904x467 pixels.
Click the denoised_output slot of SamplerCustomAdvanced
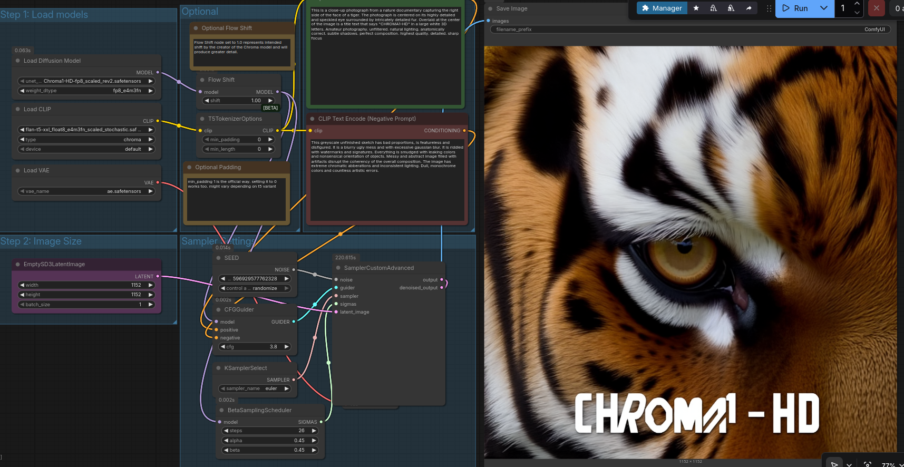coord(442,288)
